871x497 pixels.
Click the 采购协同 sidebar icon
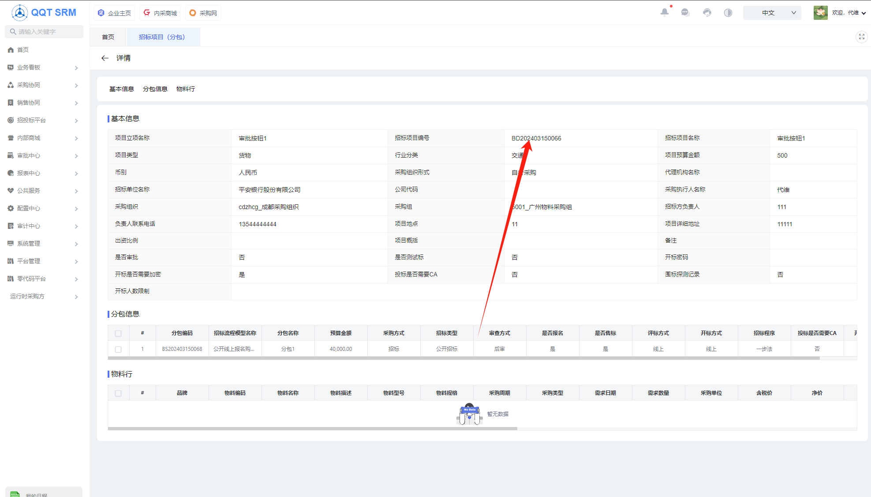pyautogui.click(x=11, y=85)
